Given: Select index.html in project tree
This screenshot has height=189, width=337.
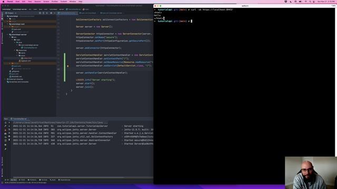Looking at the screenshot, I should [26, 58].
